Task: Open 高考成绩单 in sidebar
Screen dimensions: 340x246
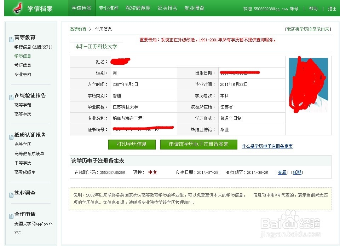Action: [x=25, y=172]
